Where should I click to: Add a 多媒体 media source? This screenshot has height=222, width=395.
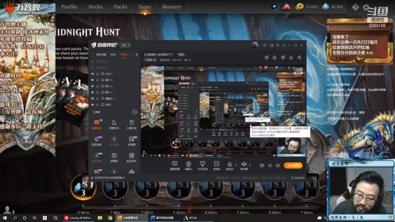coord(216,166)
